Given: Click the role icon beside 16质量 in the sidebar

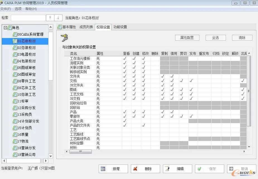Looking at the screenshot, I should 15,135.
